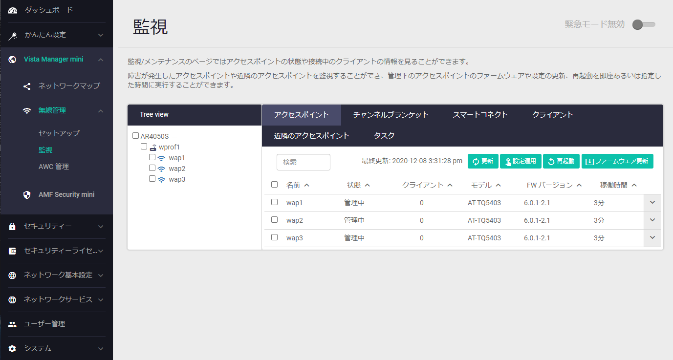
Task: Open the クライアント tab
Action: point(552,115)
